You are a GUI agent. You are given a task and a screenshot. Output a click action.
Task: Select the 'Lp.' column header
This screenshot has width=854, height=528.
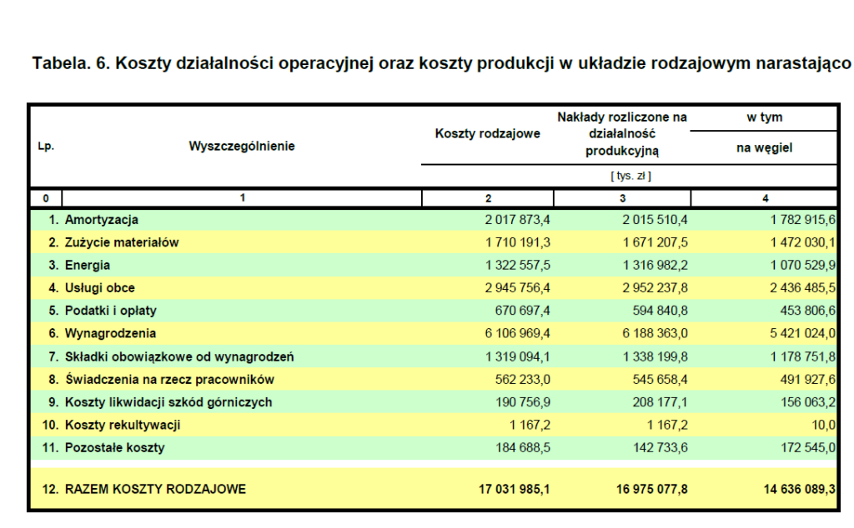(x=46, y=147)
